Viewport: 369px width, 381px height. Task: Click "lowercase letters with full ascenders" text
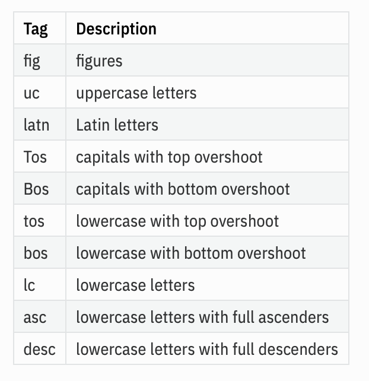coord(202,317)
